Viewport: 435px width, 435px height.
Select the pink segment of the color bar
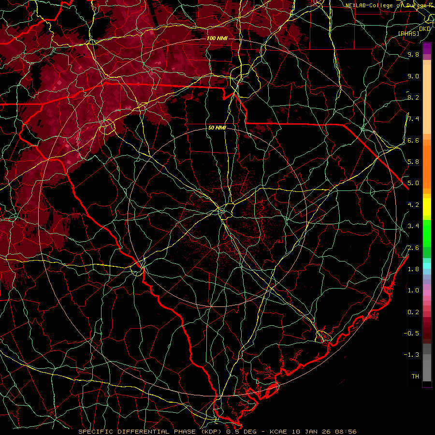coord(427,293)
